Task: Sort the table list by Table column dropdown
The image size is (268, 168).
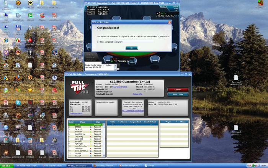Action: tap(119, 122)
